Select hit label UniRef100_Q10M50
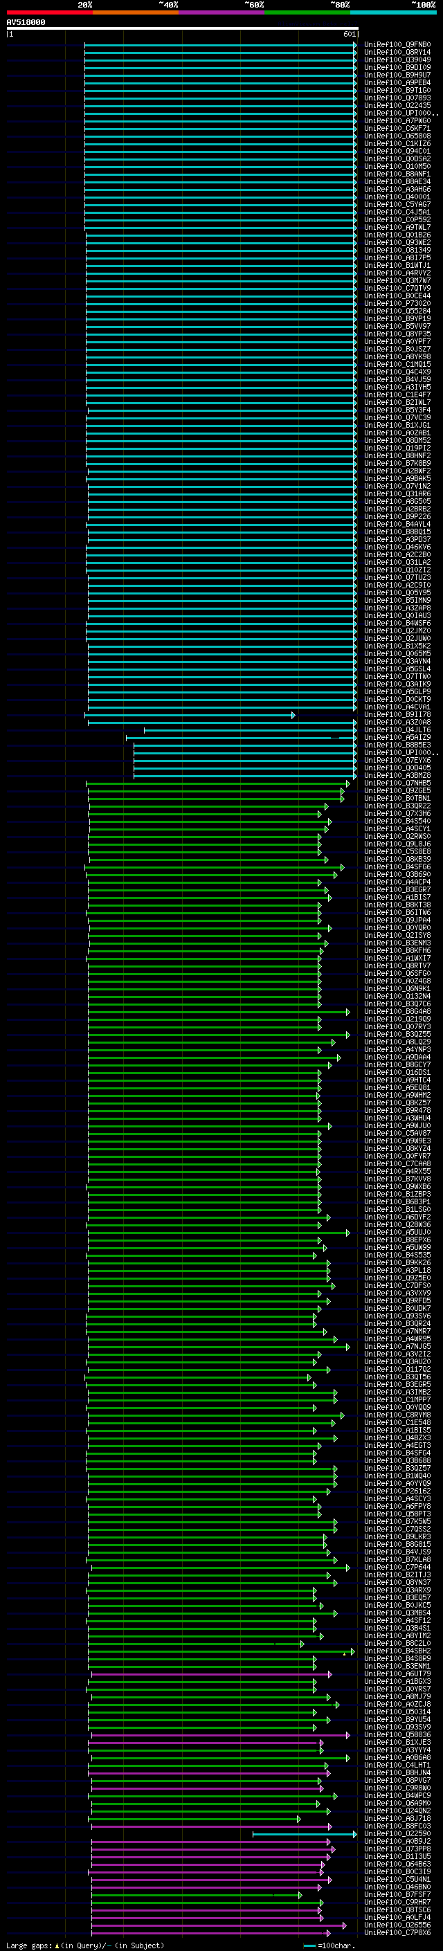 pos(397,167)
